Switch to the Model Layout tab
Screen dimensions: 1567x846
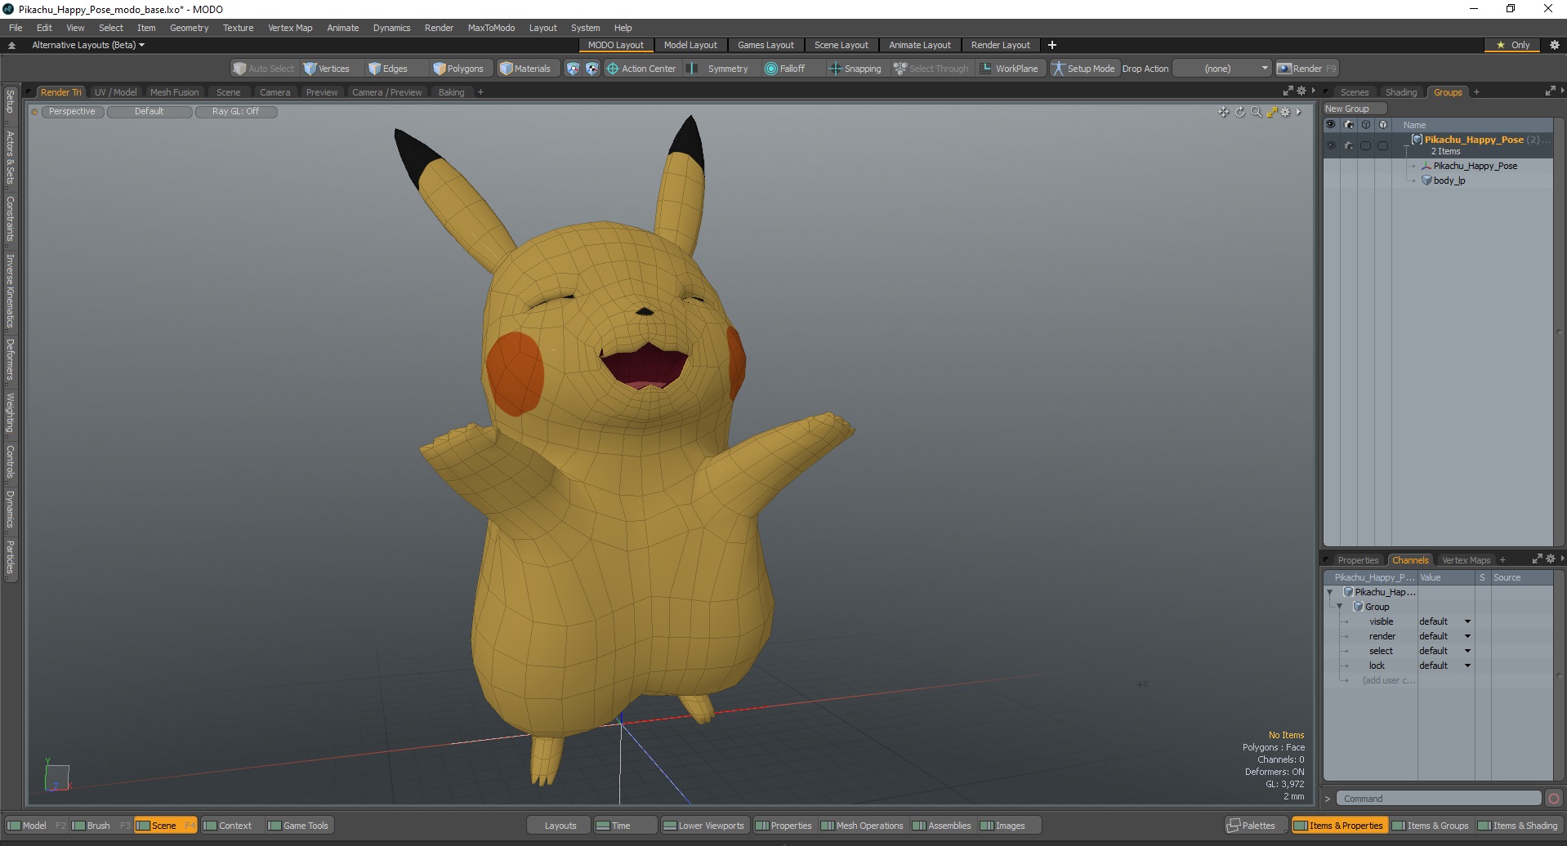coord(690,45)
